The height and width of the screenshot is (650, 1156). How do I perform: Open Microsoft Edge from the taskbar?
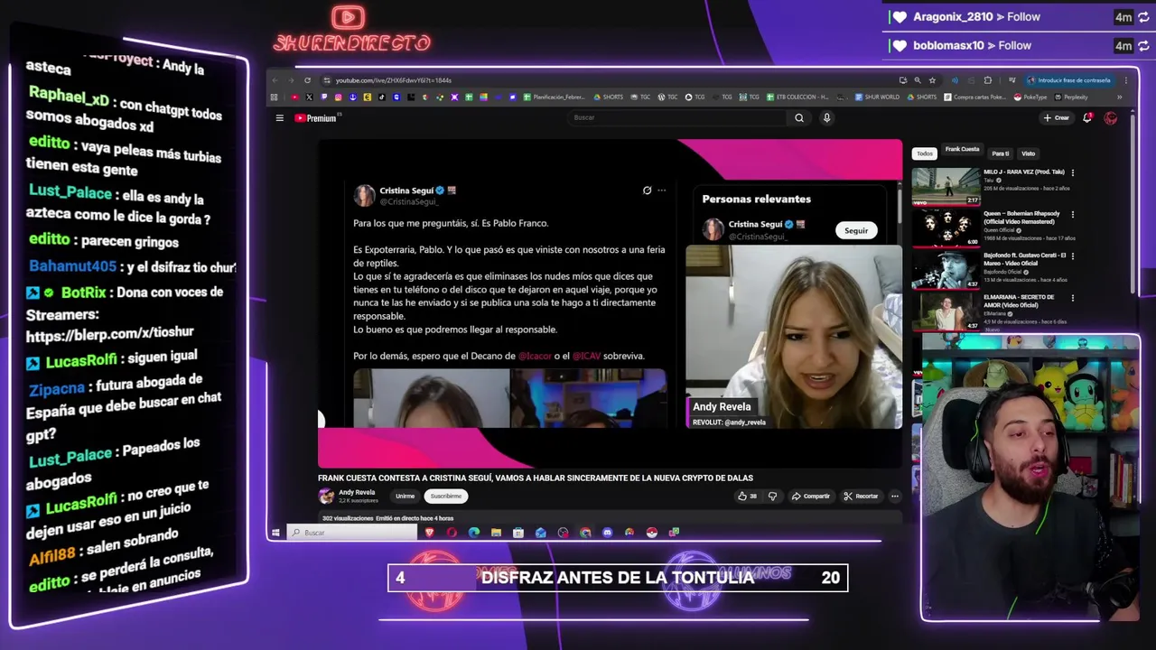pos(474,533)
